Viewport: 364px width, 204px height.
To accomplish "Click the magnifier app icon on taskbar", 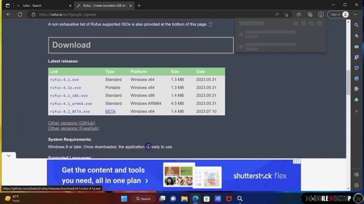I will pyautogui.click(x=240, y=199).
